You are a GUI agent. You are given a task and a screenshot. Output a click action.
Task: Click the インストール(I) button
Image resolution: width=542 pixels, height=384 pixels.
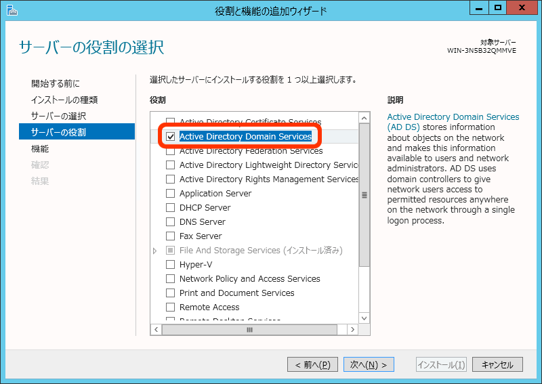tap(441, 364)
